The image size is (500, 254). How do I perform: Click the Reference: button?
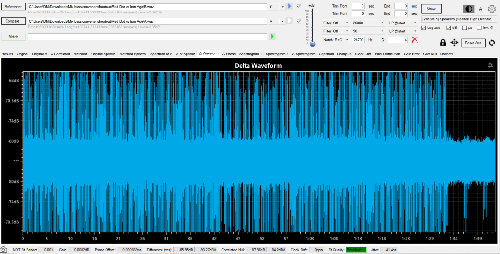[13, 7]
